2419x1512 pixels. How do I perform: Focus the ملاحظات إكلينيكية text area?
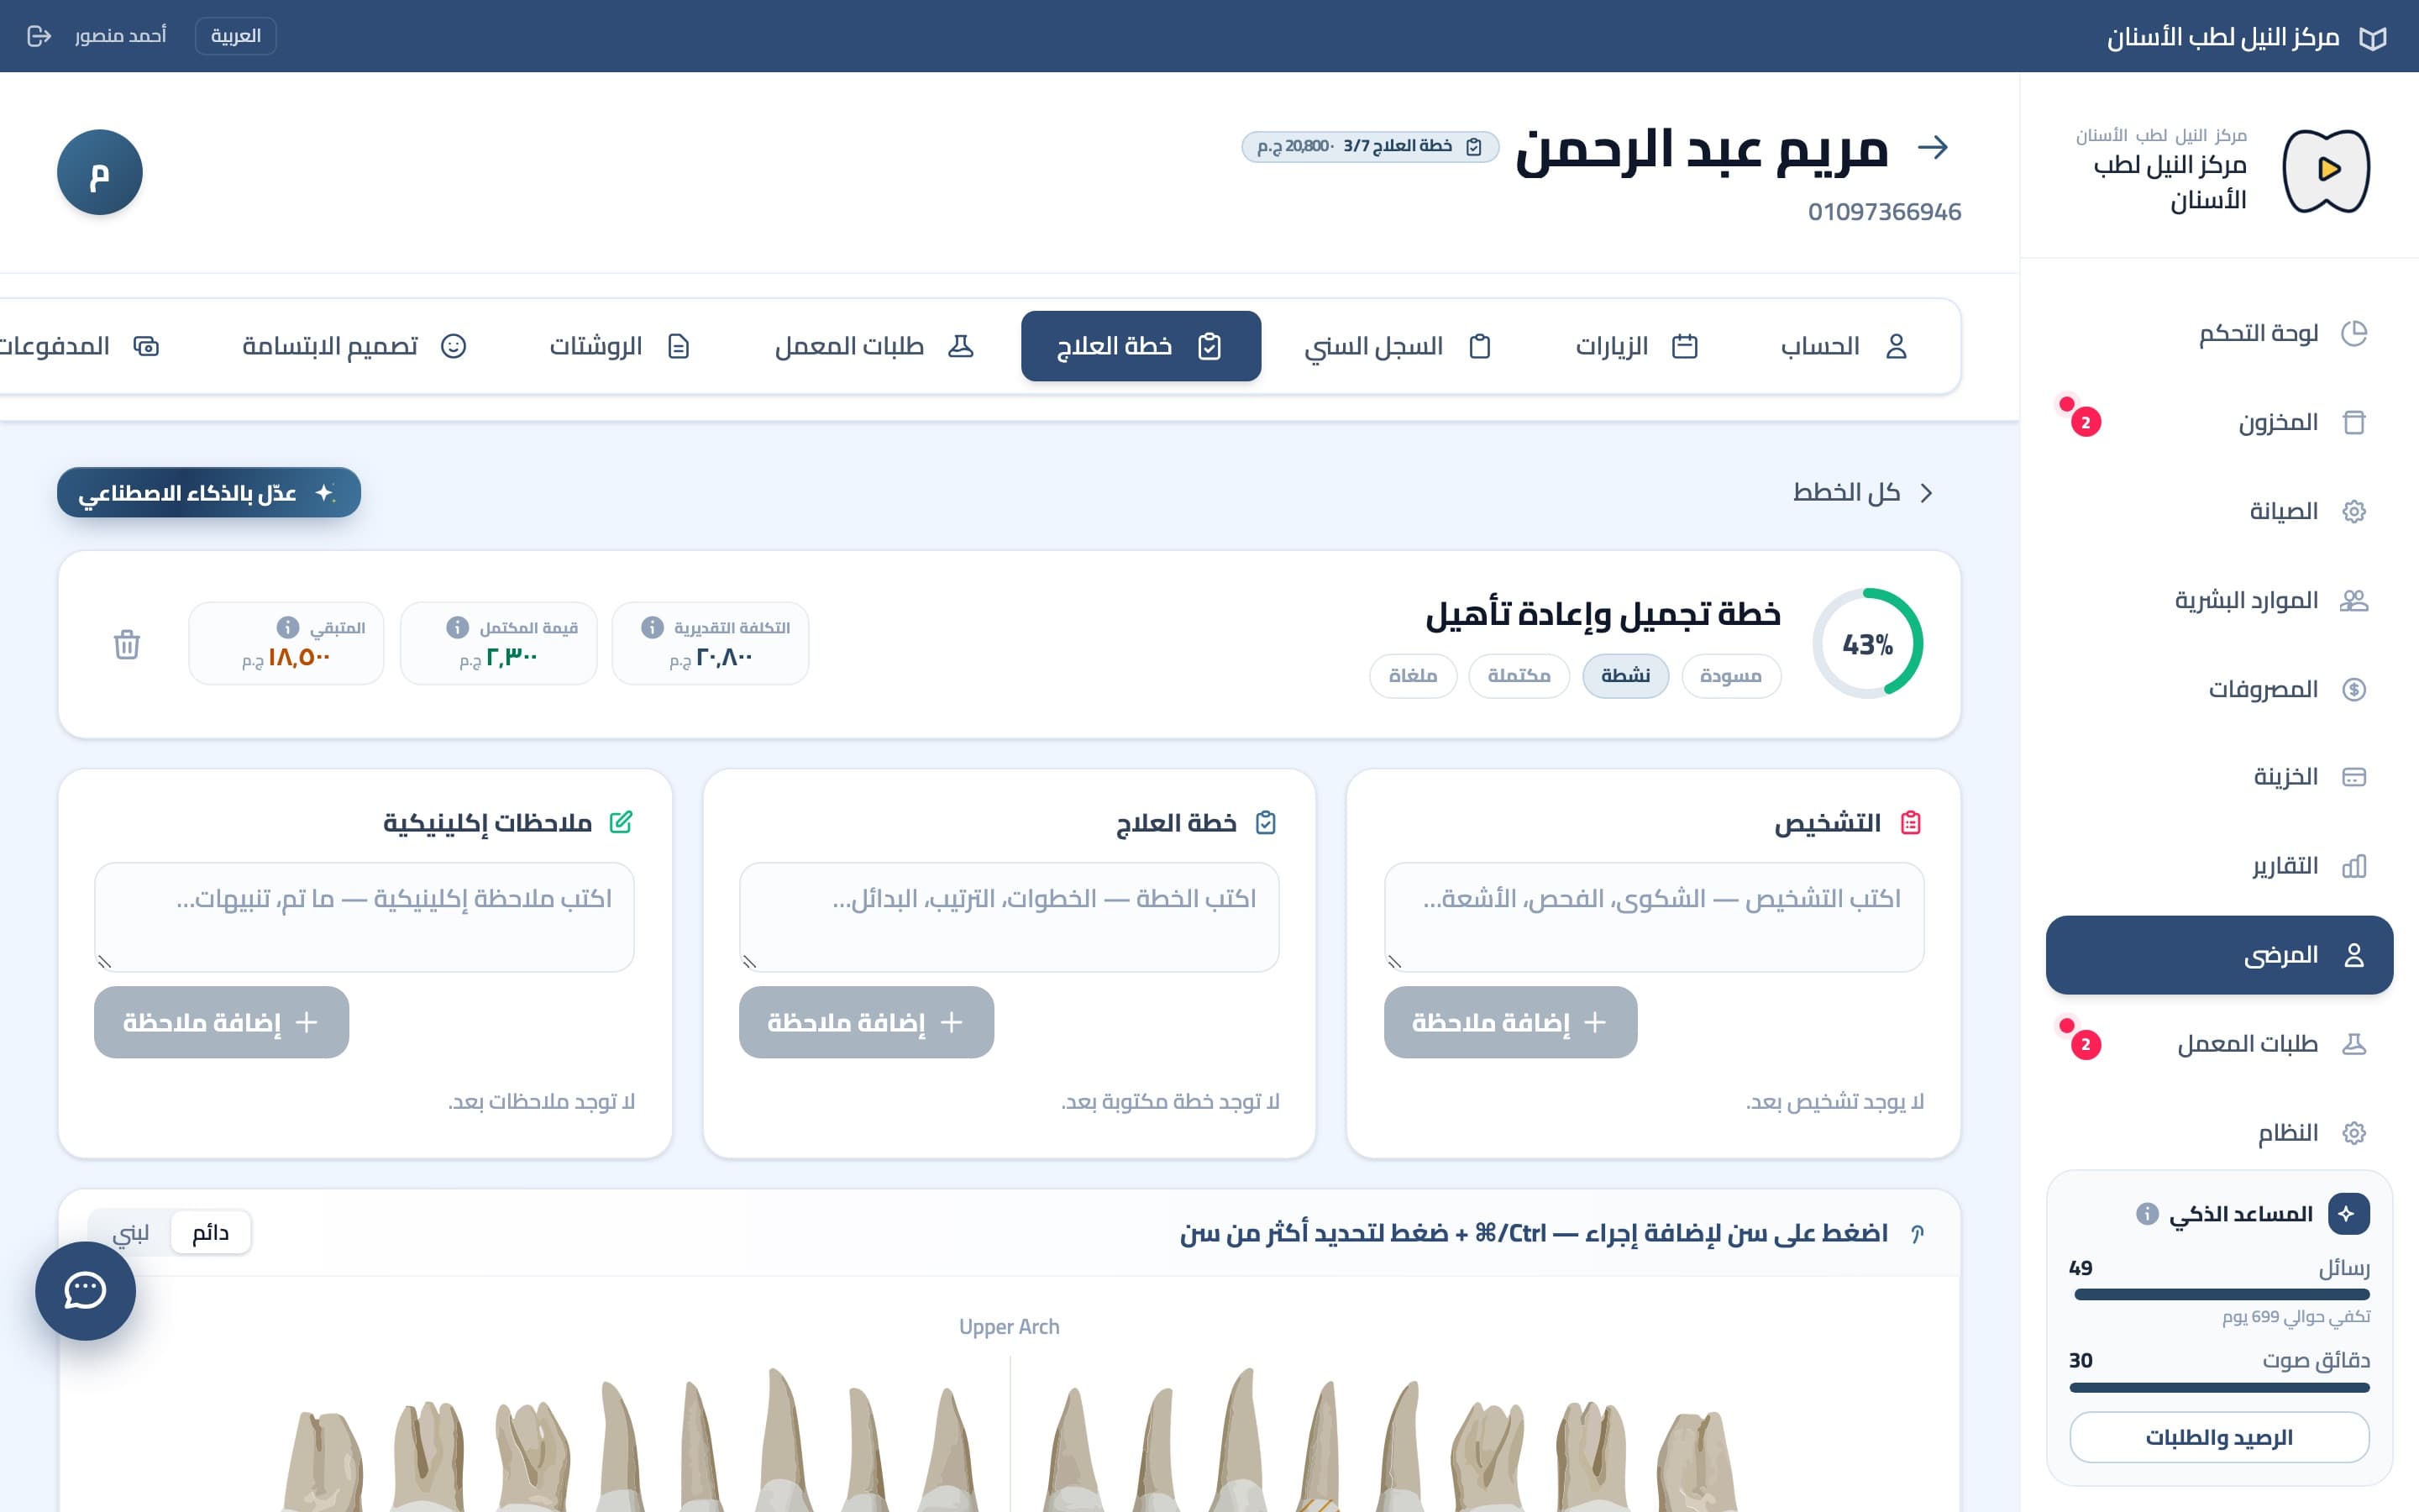point(365,917)
